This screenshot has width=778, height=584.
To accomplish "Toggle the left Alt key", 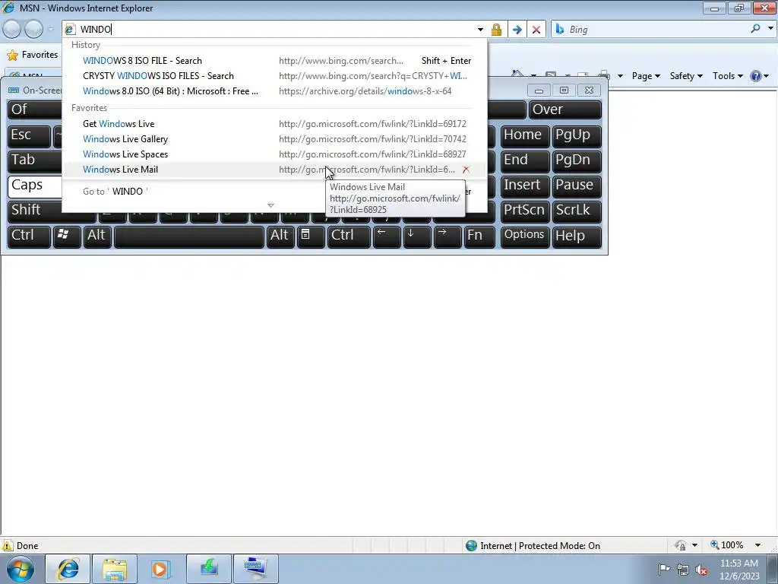I will click(97, 236).
